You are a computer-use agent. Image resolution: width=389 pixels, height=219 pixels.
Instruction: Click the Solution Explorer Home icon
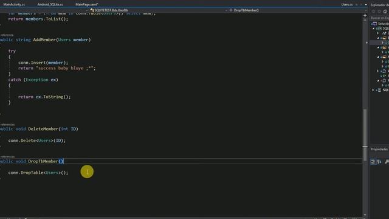385,12
